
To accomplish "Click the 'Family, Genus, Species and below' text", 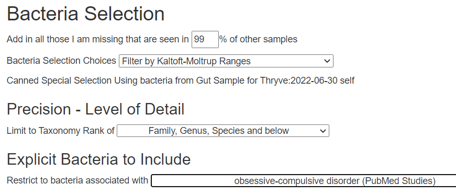I will (x=219, y=131).
